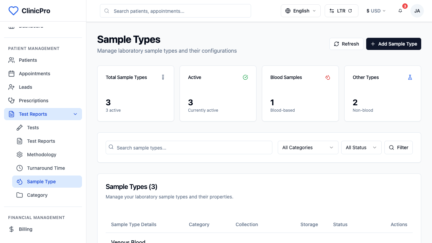Click the 'Non-blood' text on card
432x243 pixels.
point(363,110)
